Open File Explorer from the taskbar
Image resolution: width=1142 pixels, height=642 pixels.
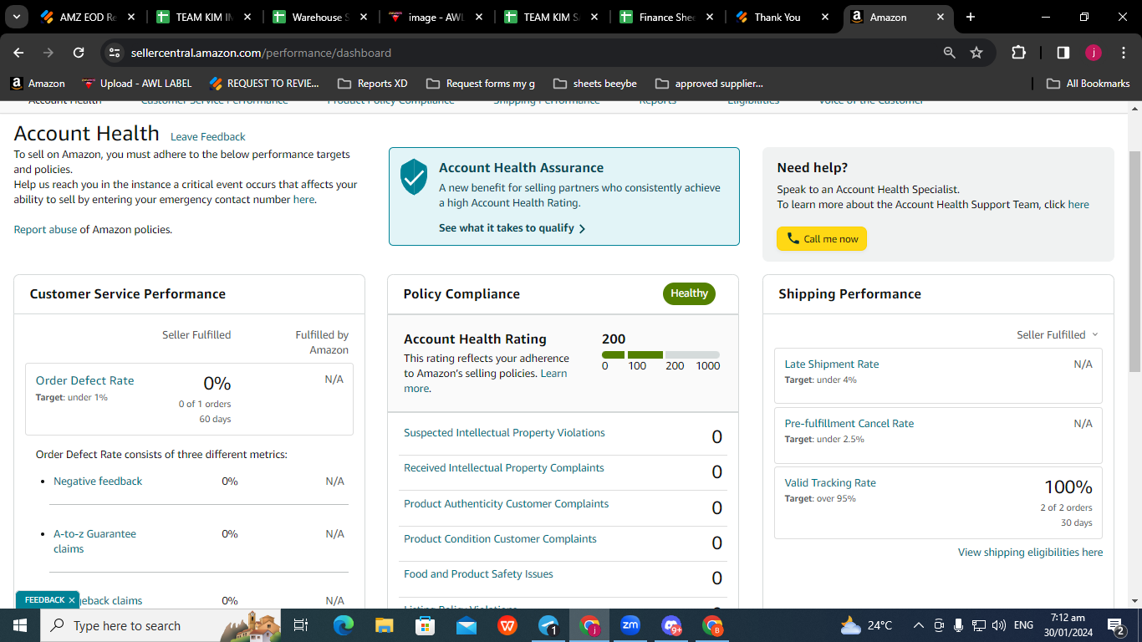(x=384, y=625)
